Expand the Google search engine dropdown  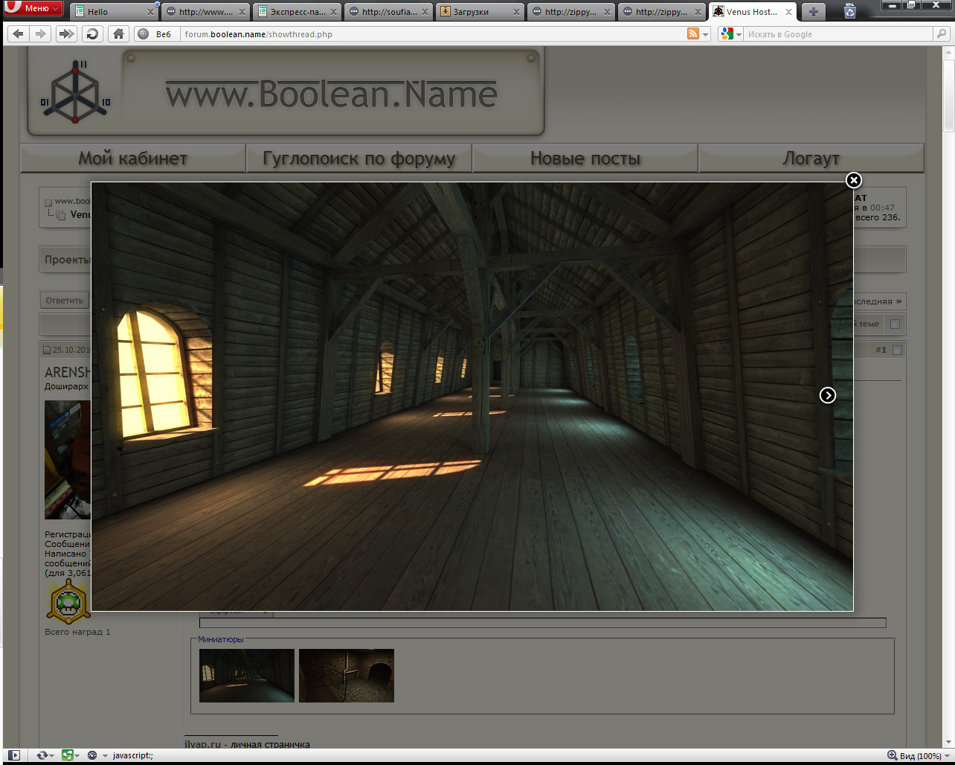click(739, 34)
